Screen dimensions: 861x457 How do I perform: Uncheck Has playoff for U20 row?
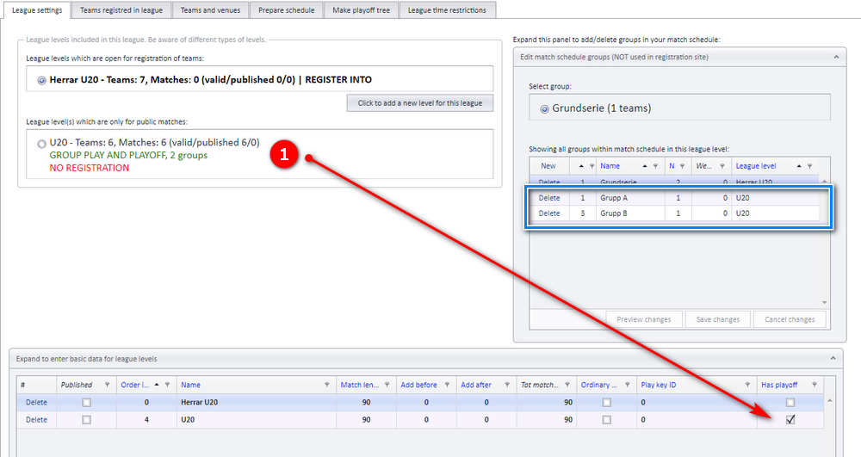(x=790, y=420)
